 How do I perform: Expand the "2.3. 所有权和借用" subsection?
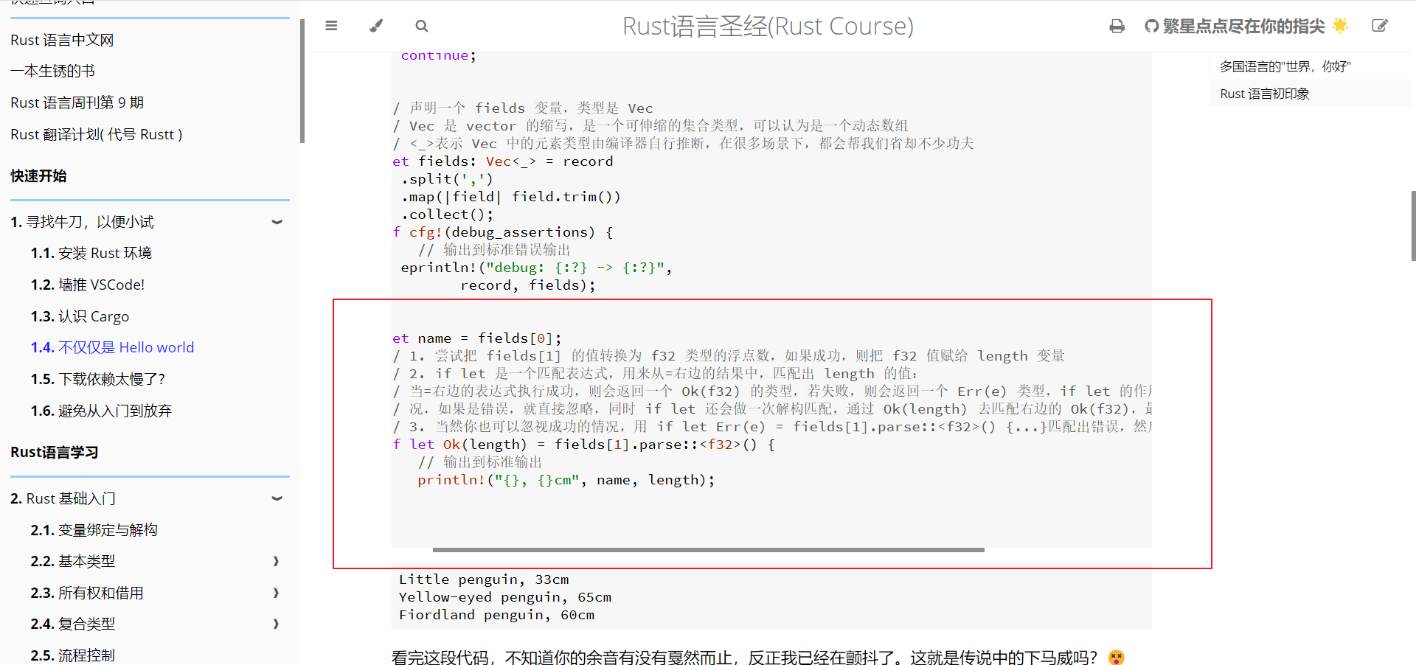pyautogui.click(x=276, y=593)
